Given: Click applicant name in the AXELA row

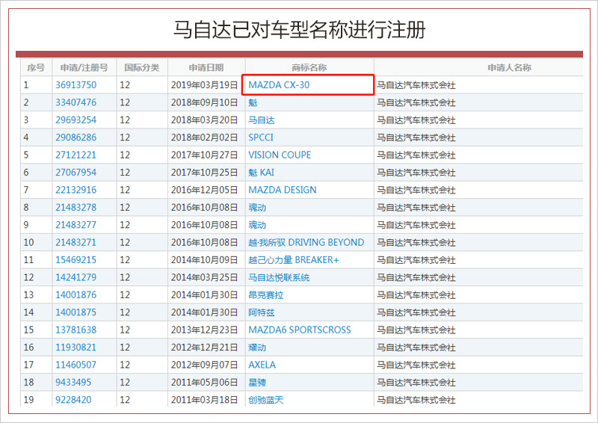Looking at the screenshot, I should [x=416, y=365].
